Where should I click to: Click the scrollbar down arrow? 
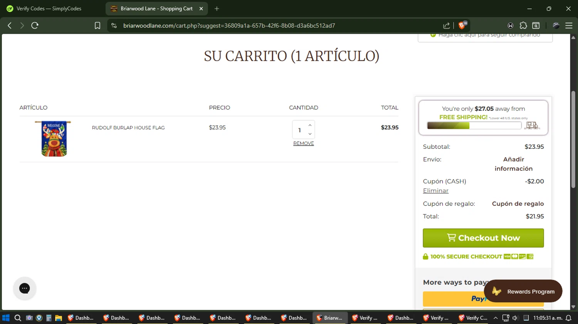click(x=573, y=307)
